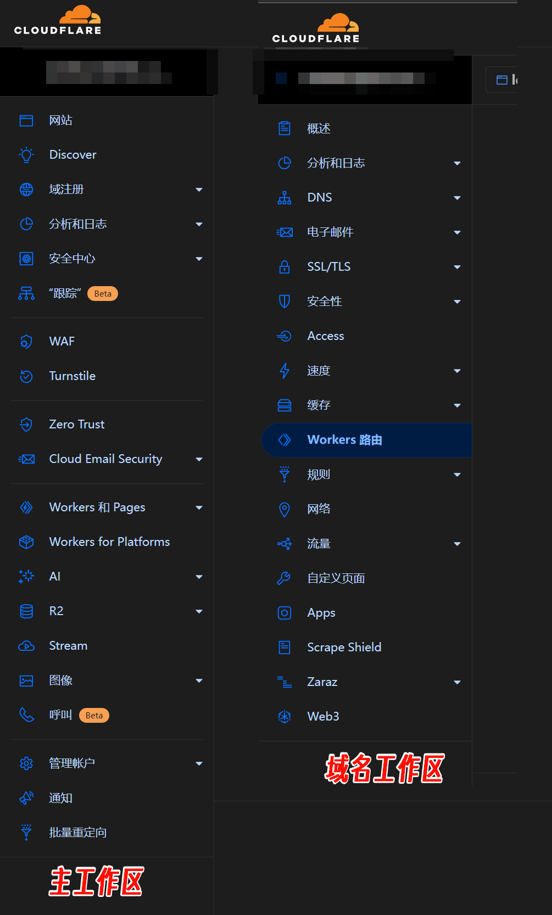Click the 通知 megaphone icon
Viewport: 552px width, 915px height.
click(26, 798)
